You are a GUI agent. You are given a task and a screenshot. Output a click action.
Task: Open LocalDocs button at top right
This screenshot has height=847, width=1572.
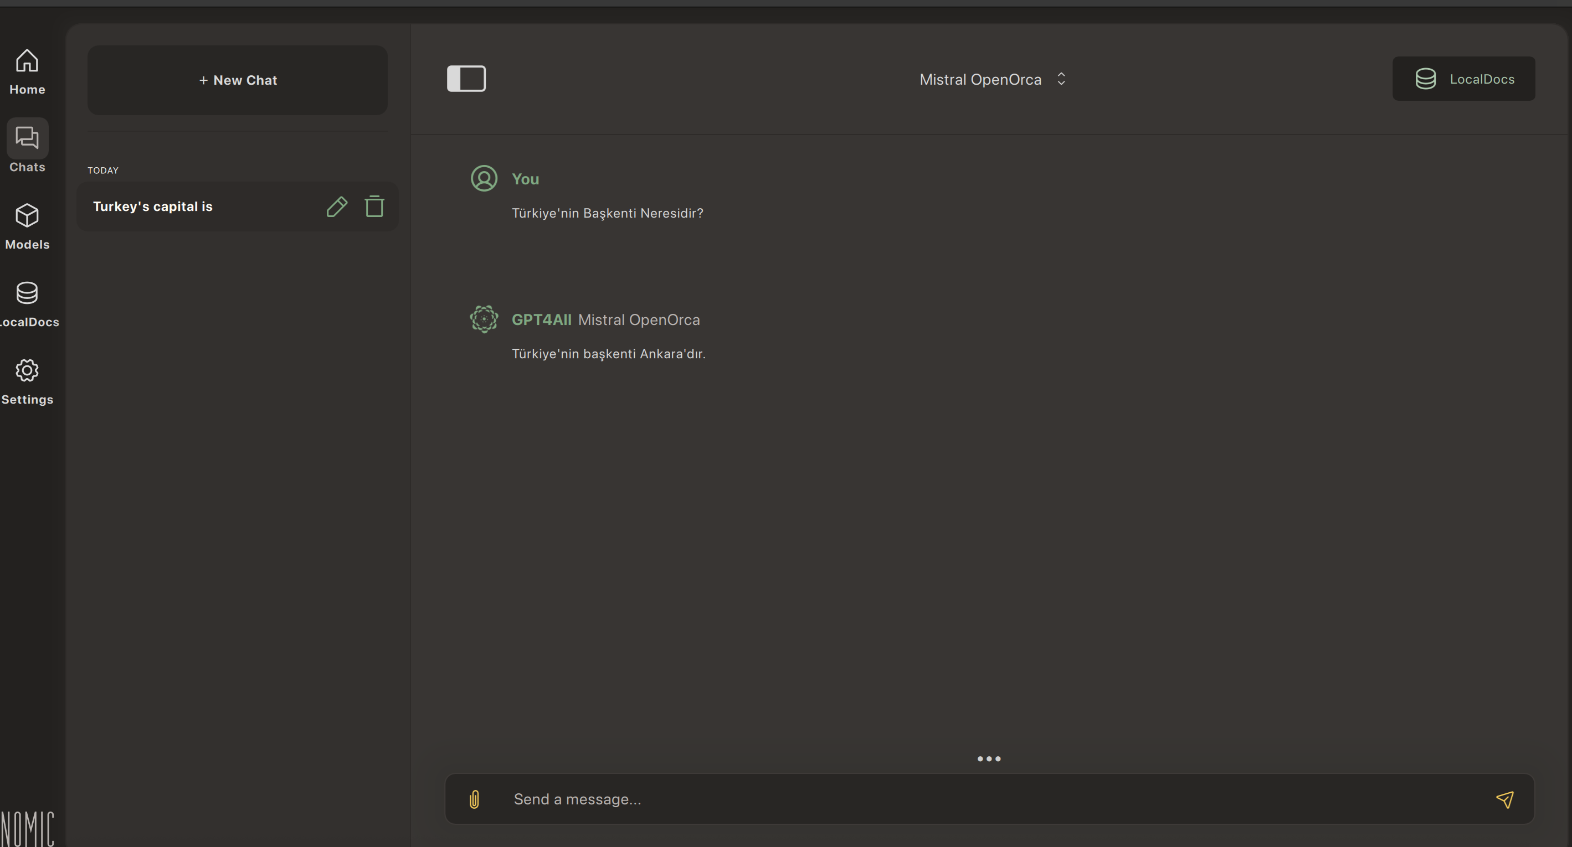coord(1463,79)
